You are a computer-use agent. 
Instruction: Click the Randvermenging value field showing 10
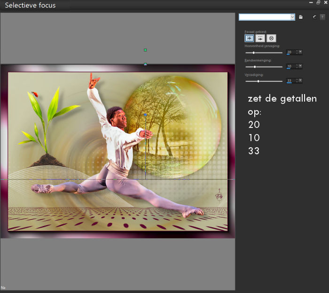291,66
